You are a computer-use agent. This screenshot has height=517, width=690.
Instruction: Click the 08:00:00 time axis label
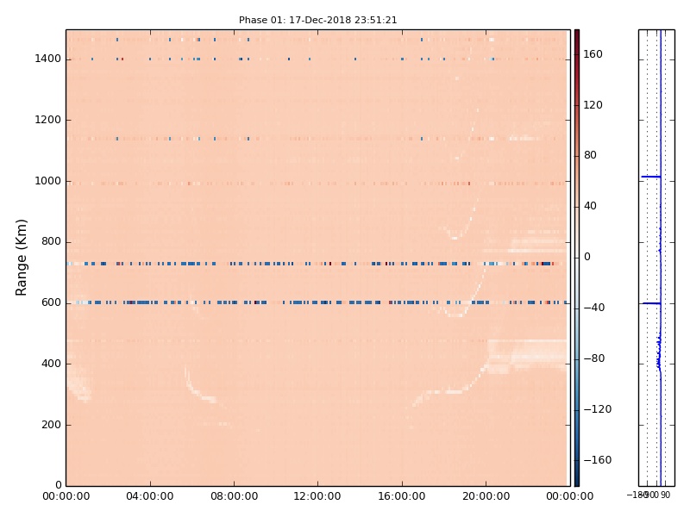pos(234,496)
